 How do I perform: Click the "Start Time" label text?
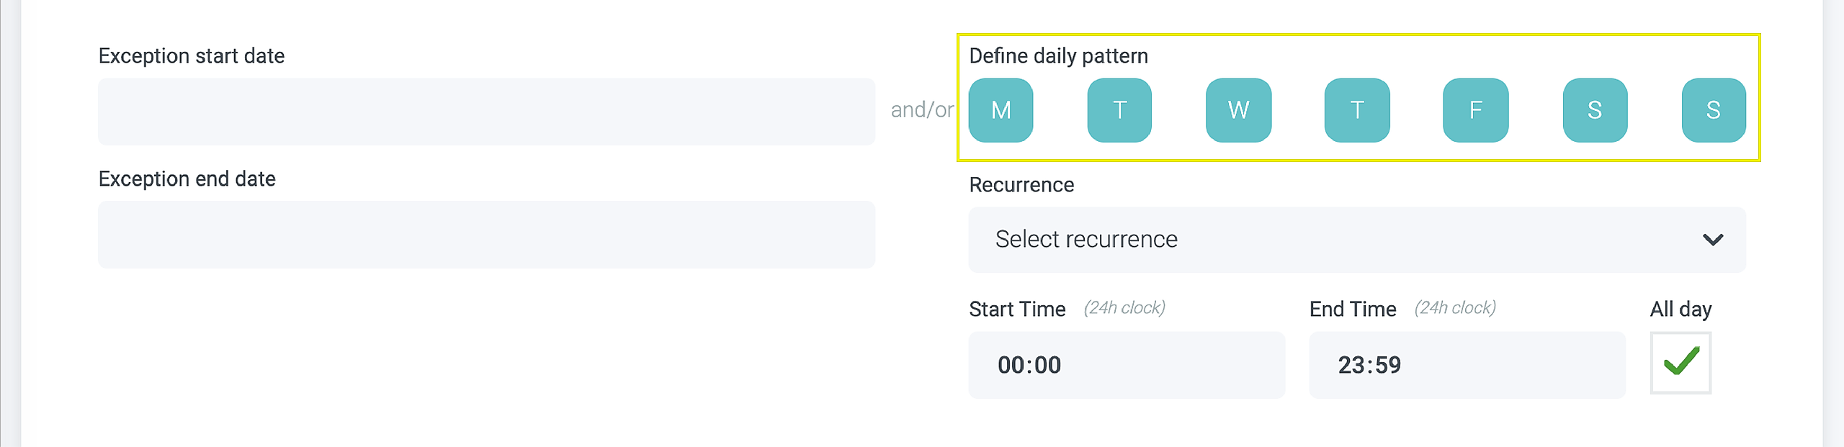[x=1017, y=310]
